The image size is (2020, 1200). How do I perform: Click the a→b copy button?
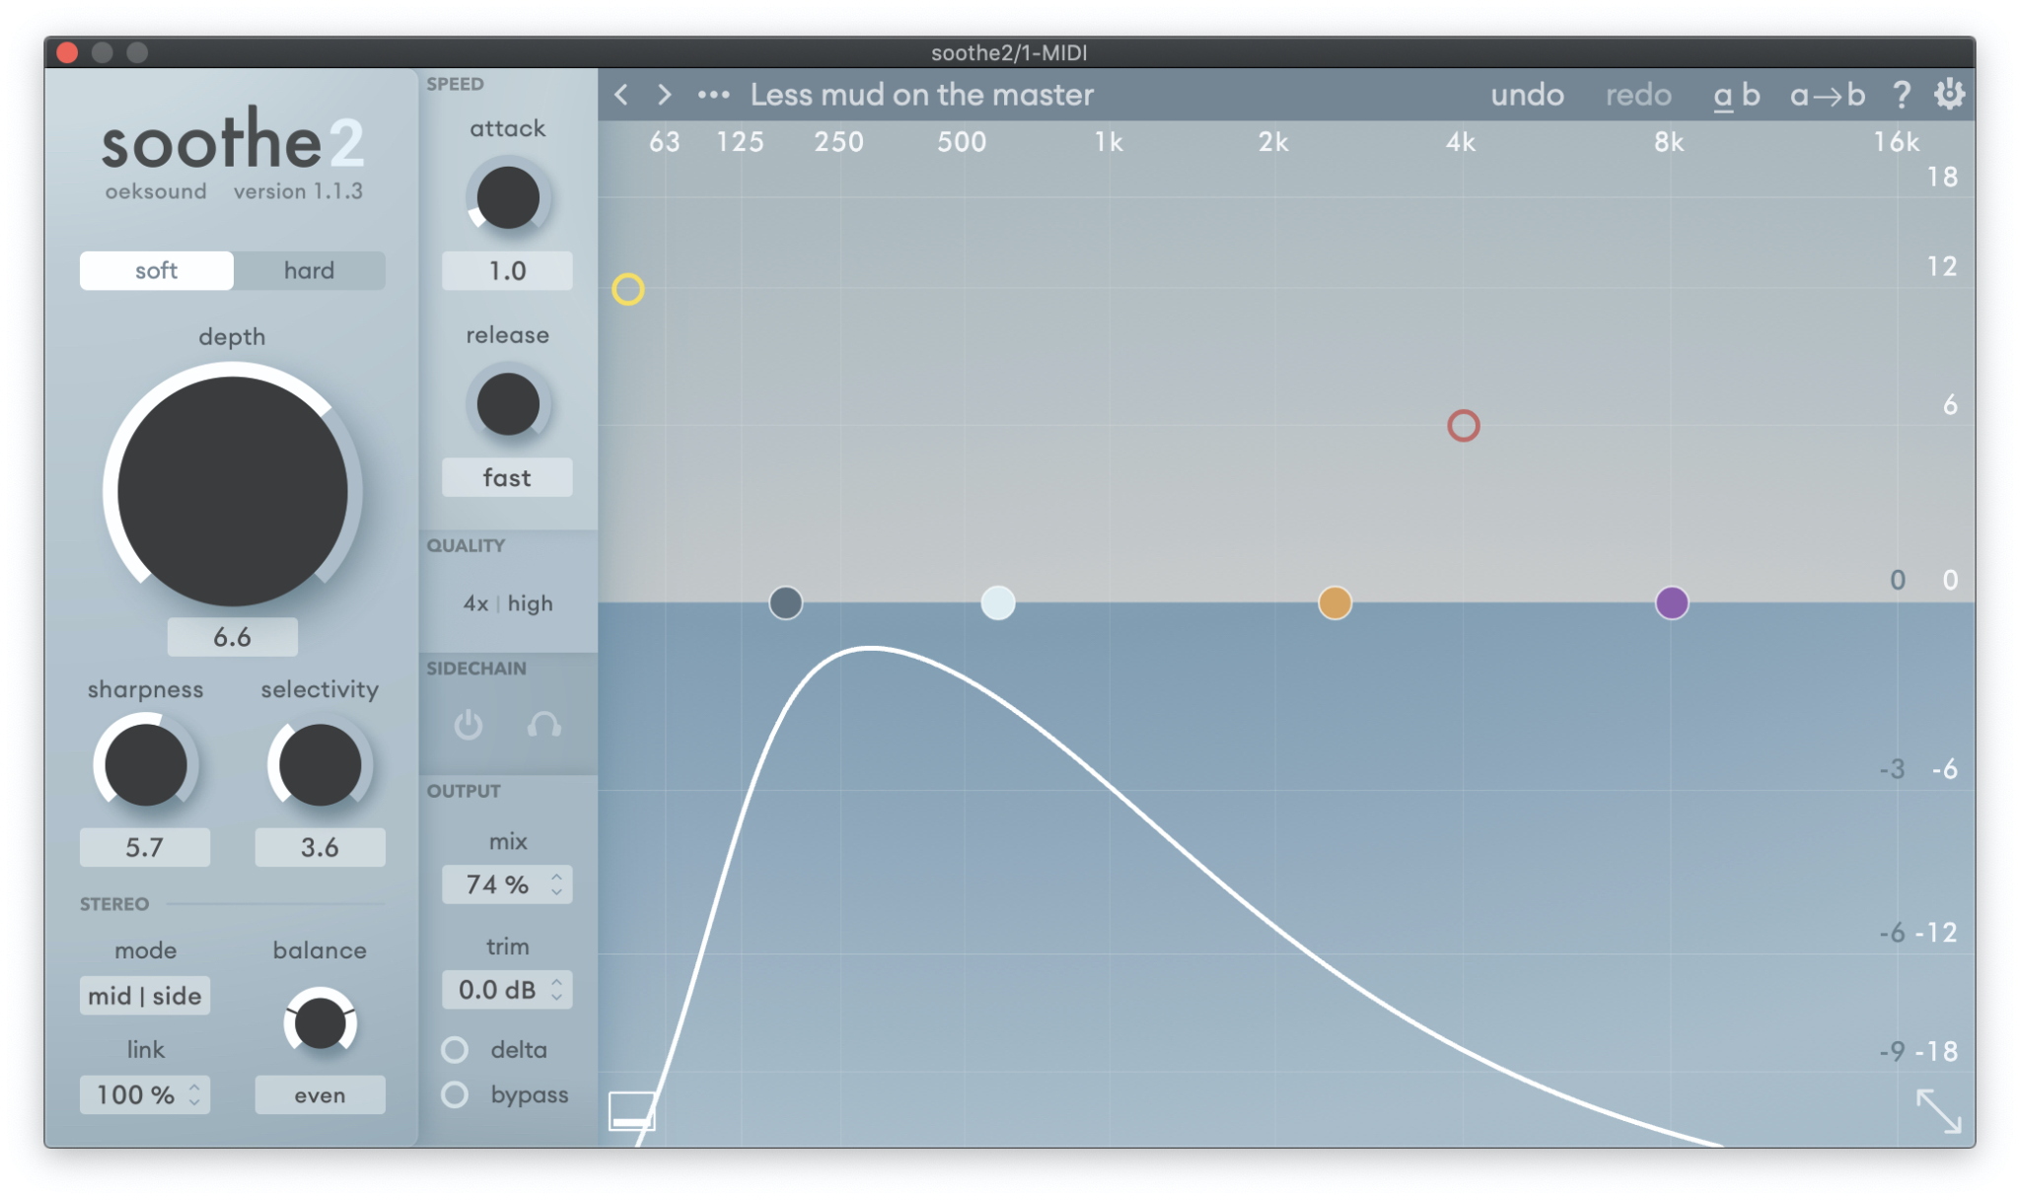point(1827,95)
